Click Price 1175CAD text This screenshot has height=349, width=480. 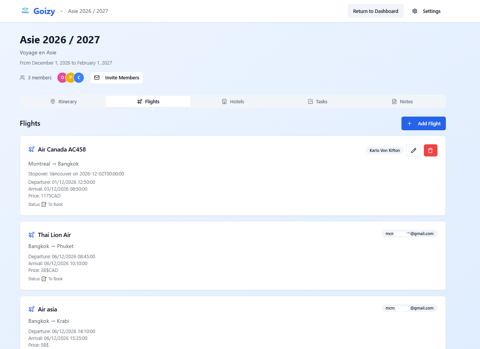(x=44, y=196)
